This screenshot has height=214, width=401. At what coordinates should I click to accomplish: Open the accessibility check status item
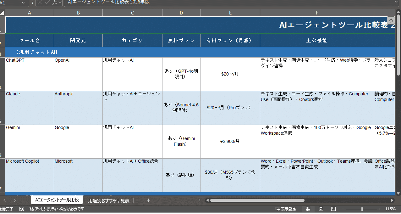[x=57, y=209]
